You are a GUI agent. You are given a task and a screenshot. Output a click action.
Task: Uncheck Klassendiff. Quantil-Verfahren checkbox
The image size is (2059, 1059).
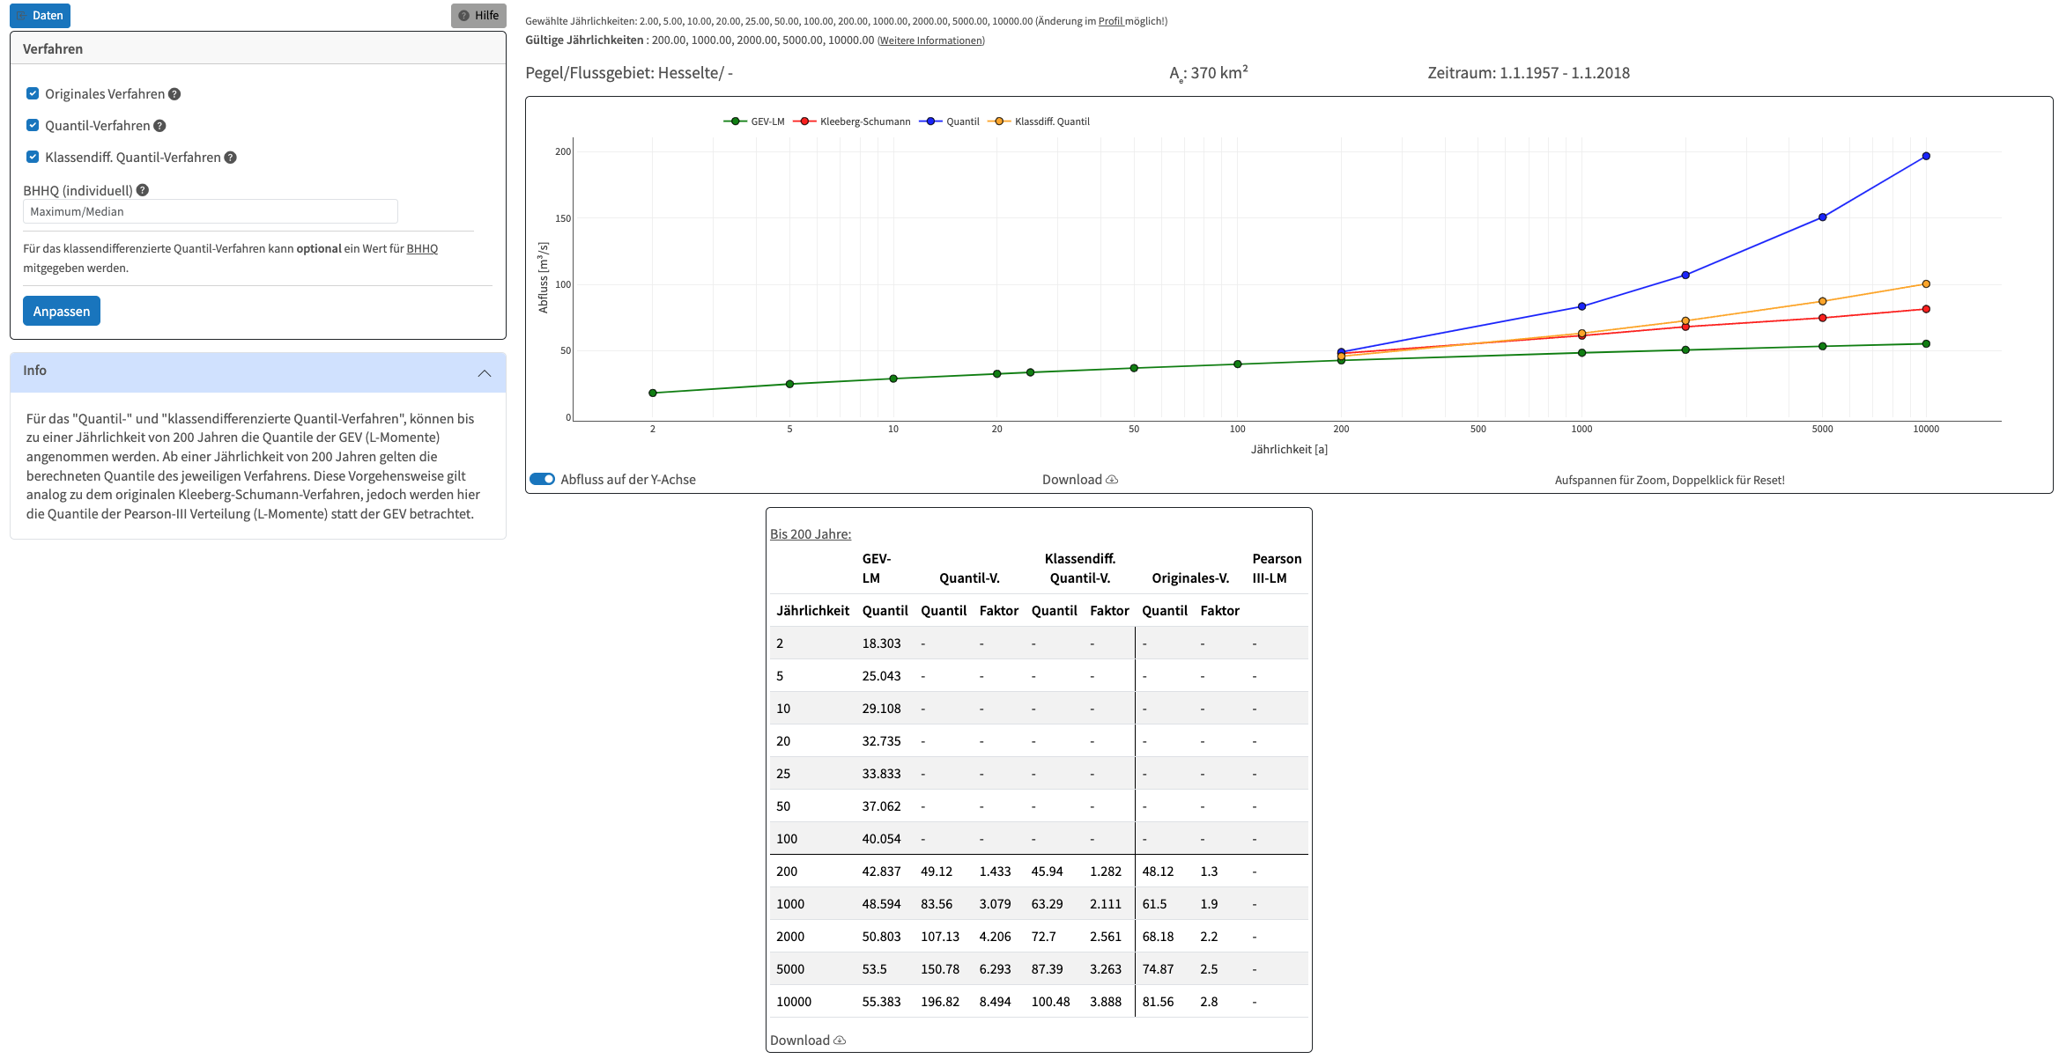click(33, 157)
